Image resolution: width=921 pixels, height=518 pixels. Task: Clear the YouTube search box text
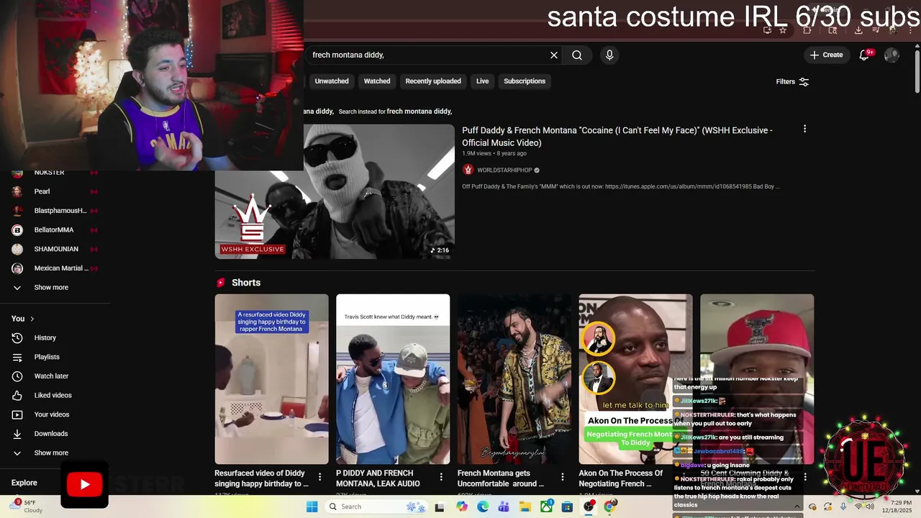click(x=554, y=55)
